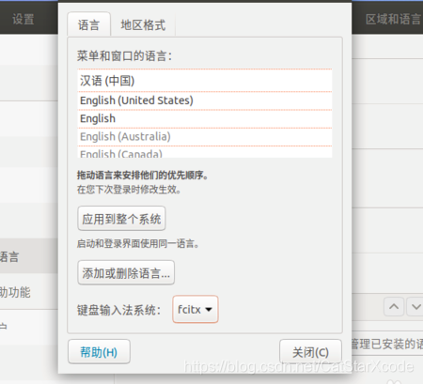This screenshot has height=384, width=423.
Task: Select 汉语 (中国) in language list
Action: tap(205, 81)
